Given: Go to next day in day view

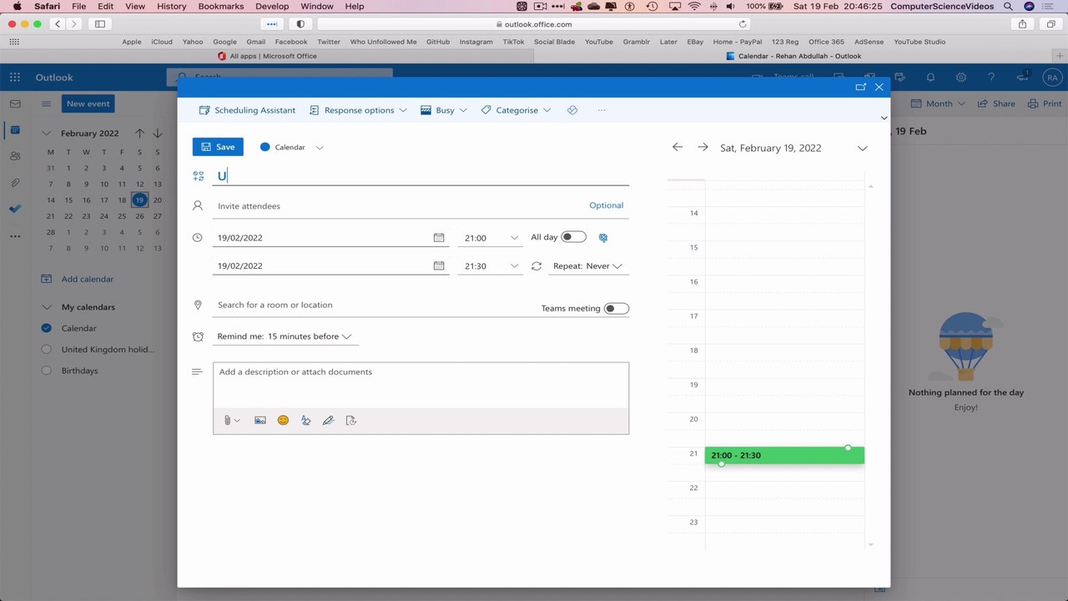Looking at the screenshot, I should (703, 147).
